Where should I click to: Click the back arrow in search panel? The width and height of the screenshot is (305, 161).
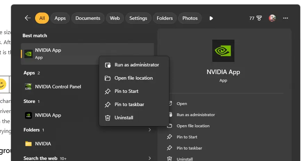28,18
